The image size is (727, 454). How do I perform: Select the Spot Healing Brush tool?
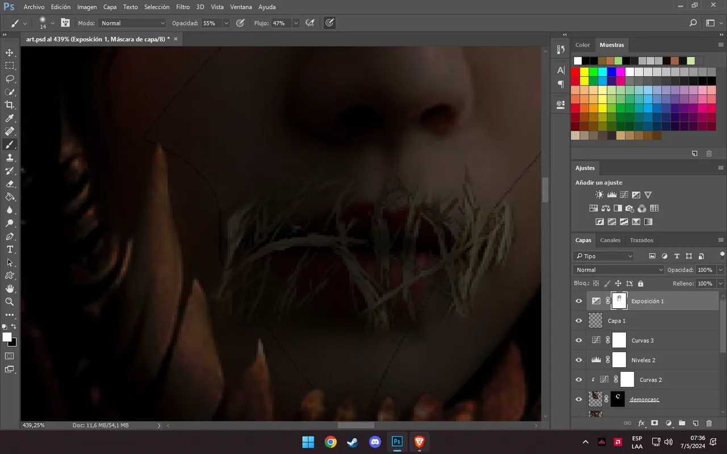tap(10, 131)
